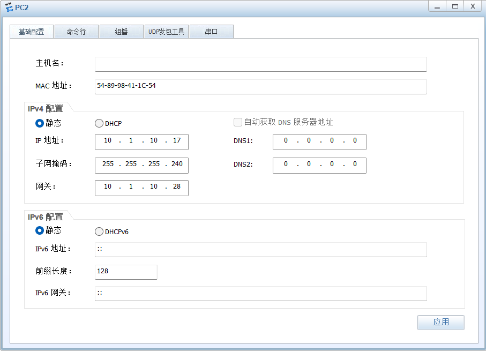486x351 pixels.
Task: Open the 串口 tab
Action: [211, 32]
